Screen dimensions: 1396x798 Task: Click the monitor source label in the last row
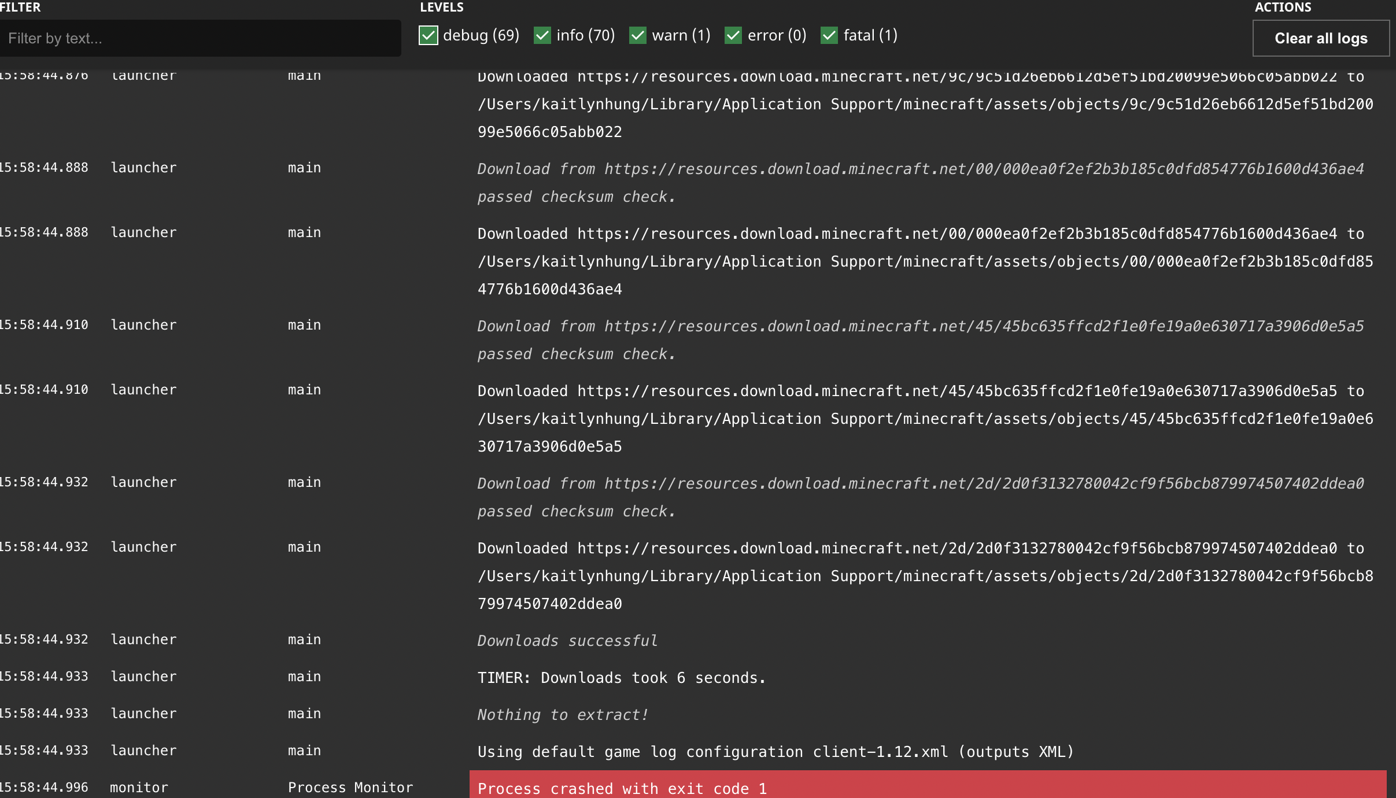139,788
